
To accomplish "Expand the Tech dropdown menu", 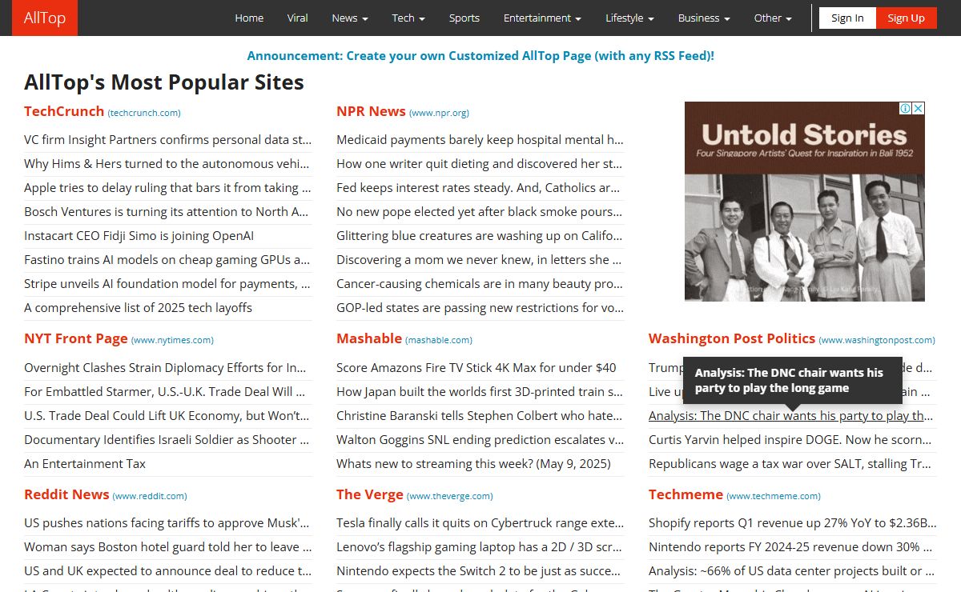I will point(408,18).
